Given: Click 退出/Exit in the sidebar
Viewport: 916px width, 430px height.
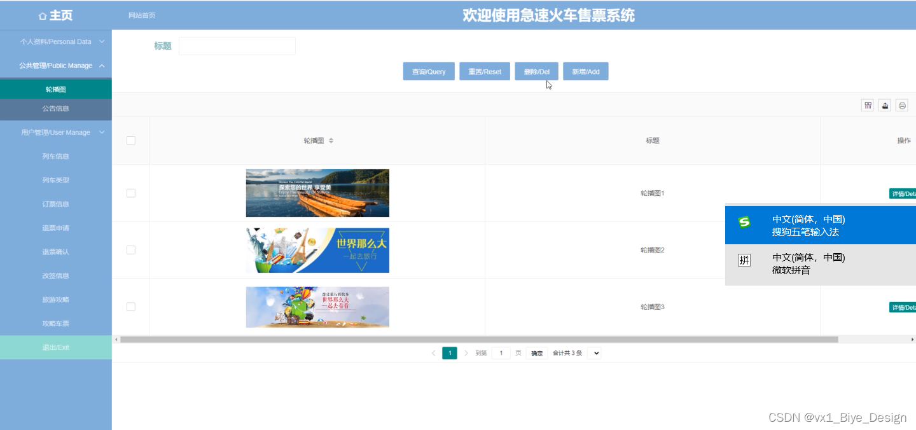Looking at the screenshot, I should (56, 347).
